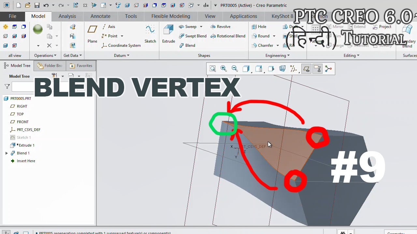Toggle spin center in graphics toolbar
The height and width of the screenshot is (234, 417).
(328, 69)
